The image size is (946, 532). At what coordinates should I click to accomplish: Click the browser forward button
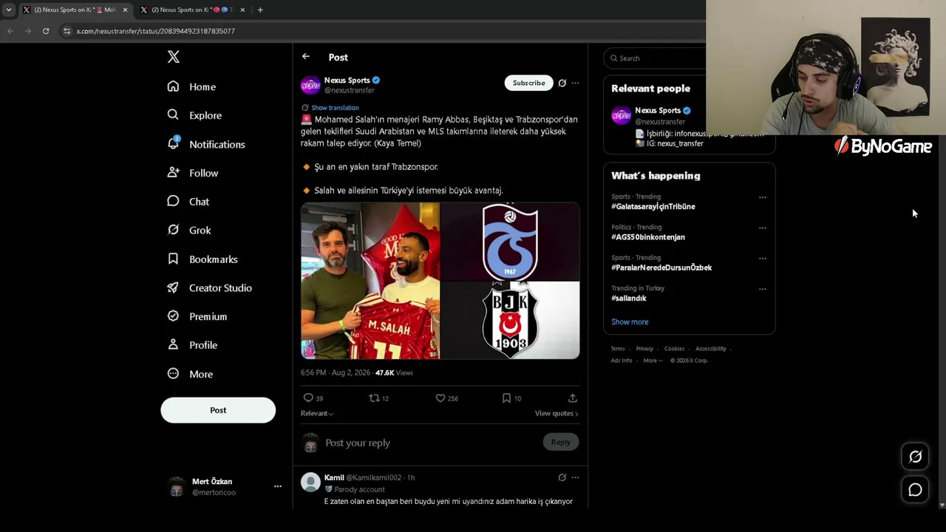coord(28,31)
